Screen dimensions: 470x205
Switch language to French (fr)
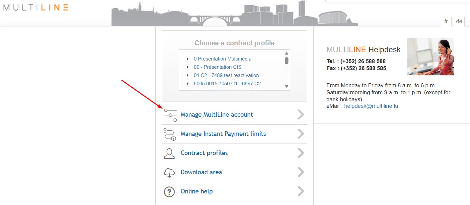tap(446, 21)
